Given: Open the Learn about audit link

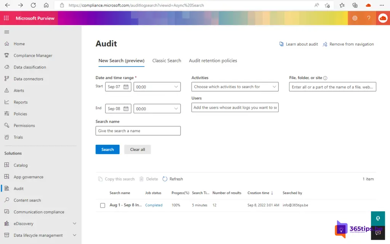Looking at the screenshot, I should click(299, 44).
